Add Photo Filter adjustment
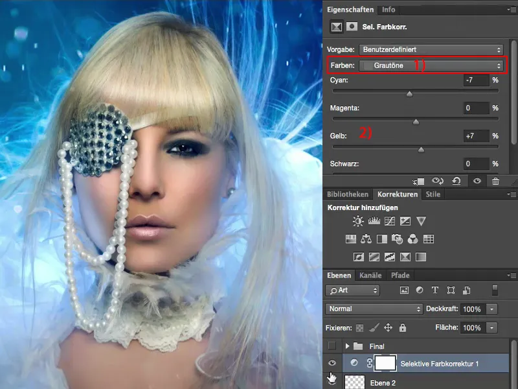Image resolution: width=518 pixels, height=389 pixels. coord(397,239)
